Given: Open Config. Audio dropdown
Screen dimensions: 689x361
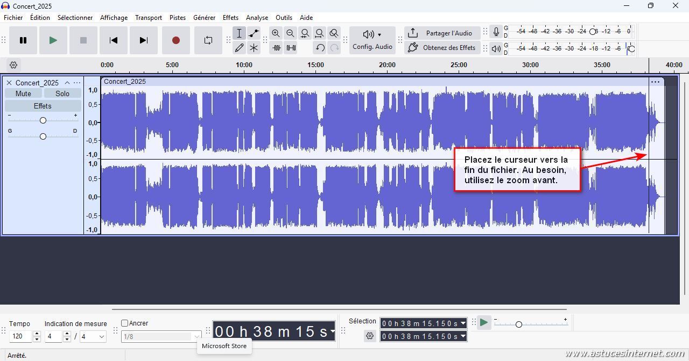Looking at the screenshot, I should pos(372,40).
